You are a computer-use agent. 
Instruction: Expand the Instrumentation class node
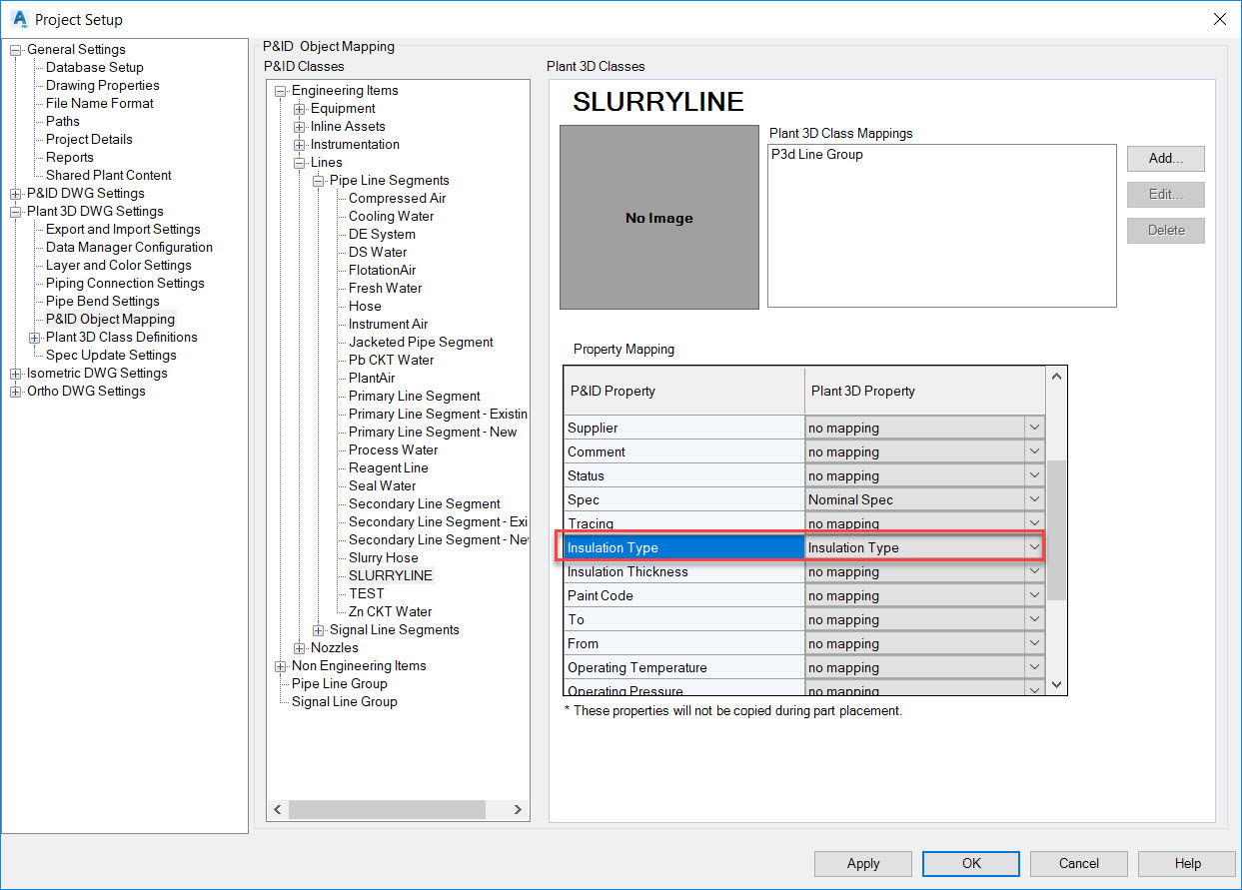pyautogui.click(x=299, y=145)
